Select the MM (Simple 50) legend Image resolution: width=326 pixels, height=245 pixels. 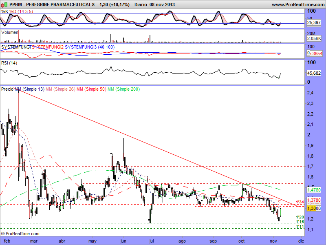(91, 89)
